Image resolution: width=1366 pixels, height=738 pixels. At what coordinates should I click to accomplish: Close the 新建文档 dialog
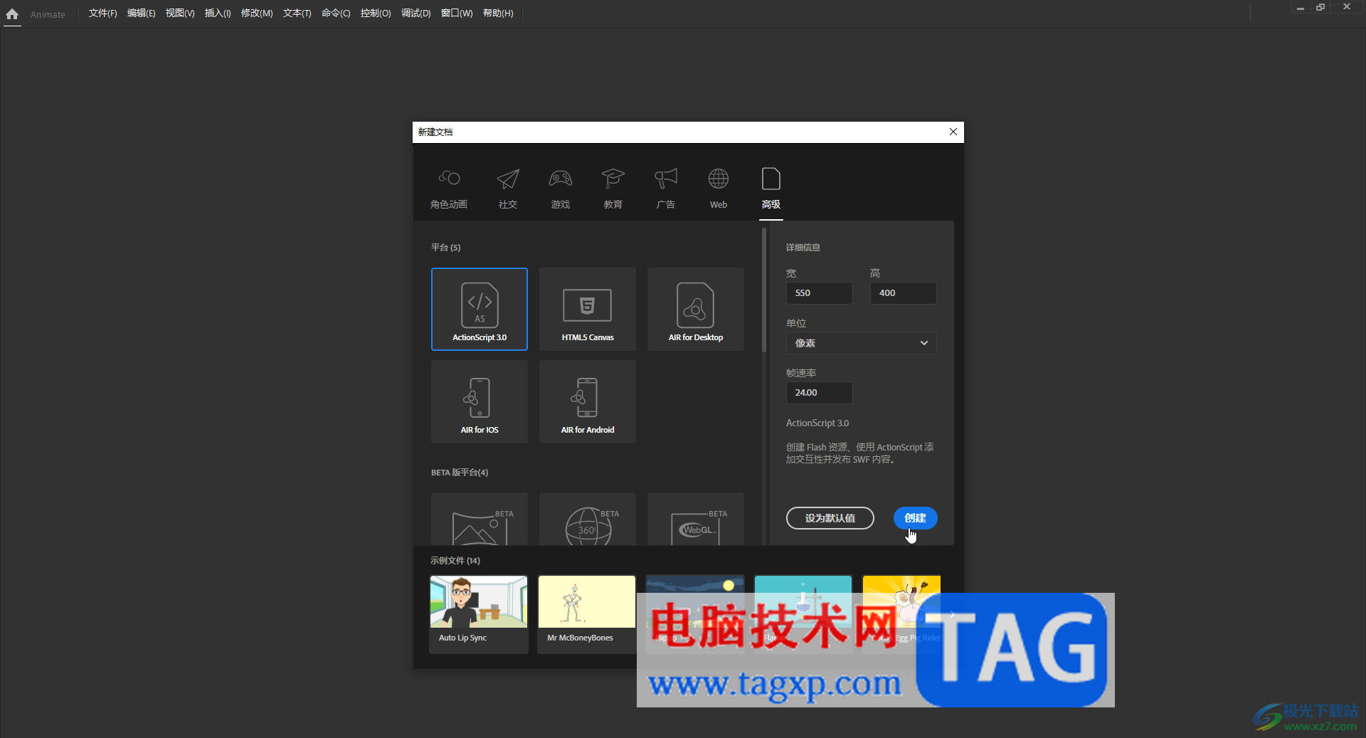pyautogui.click(x=953, y=132)
